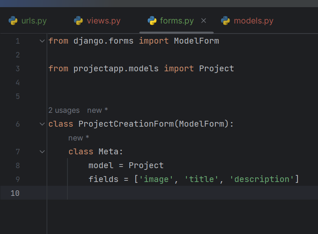Click the 'description' string in fields list
The height and width of the screenshot is (234, 318).
click(x=261, y=179)
